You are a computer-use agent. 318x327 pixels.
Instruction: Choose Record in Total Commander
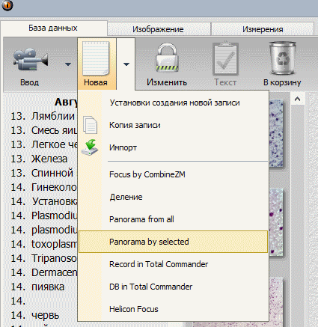pos(173,264)
